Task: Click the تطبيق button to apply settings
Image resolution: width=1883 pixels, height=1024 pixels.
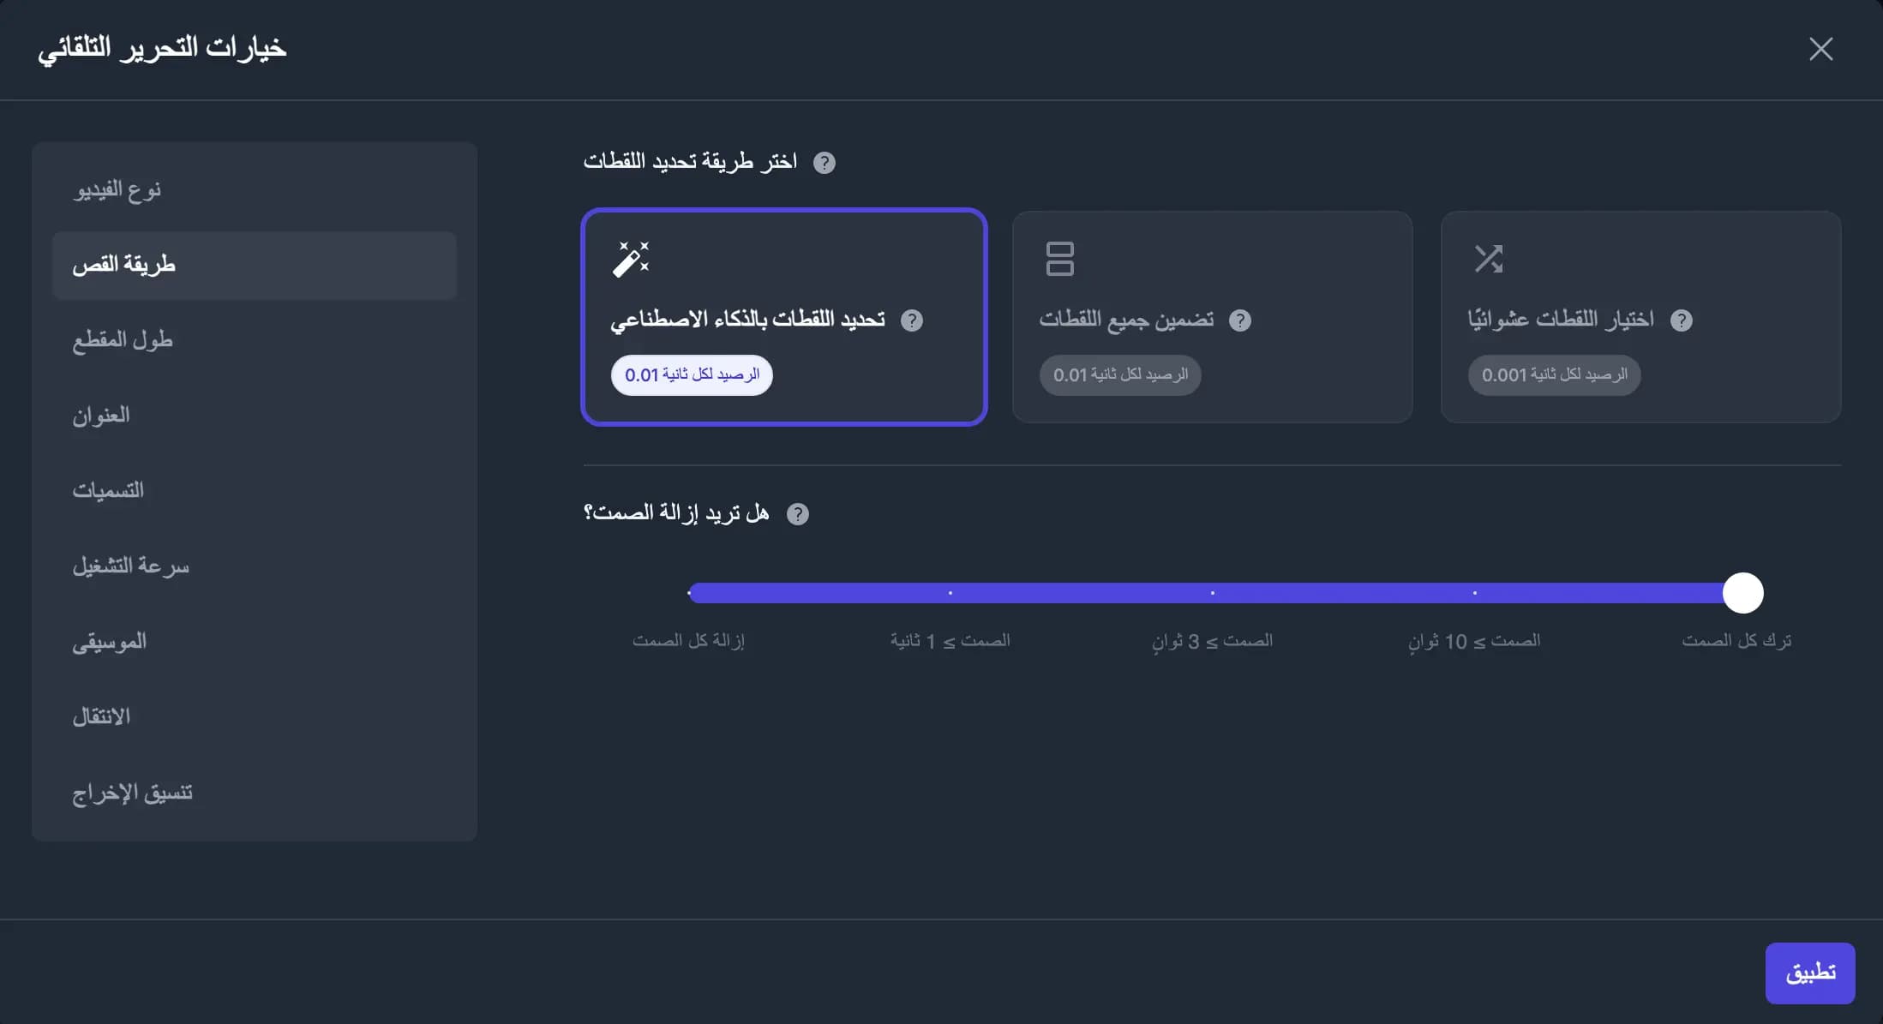Action: (x=1810, y=973)
